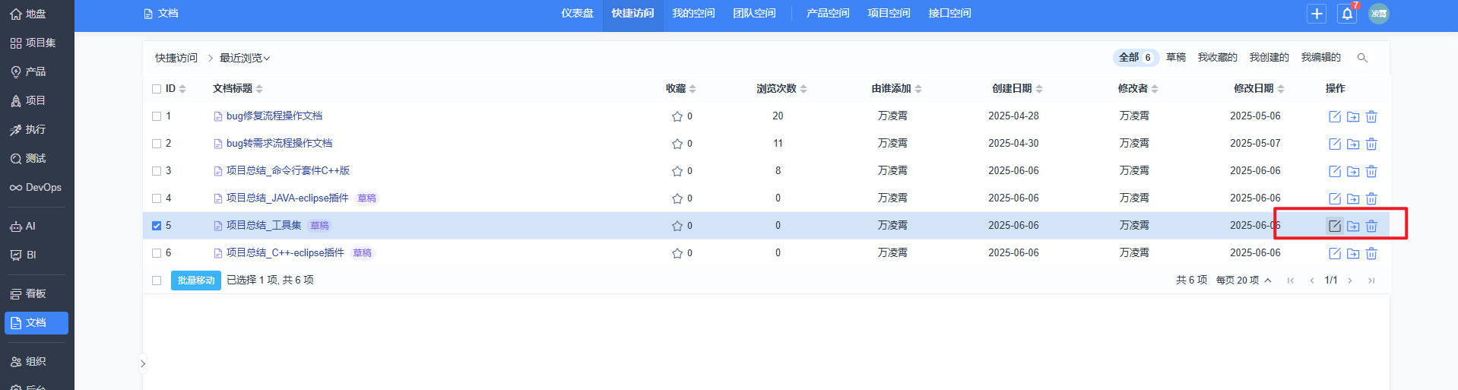Switch to 团队空间 tab
This screenshot has height=390, width=1458.
[754, 14]
